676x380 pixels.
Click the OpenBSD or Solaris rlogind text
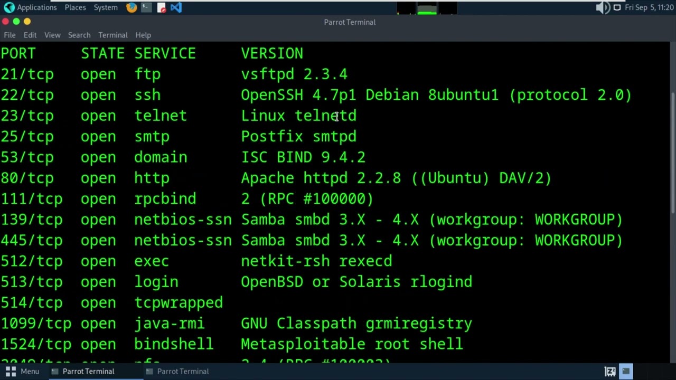tap(356, 282)
